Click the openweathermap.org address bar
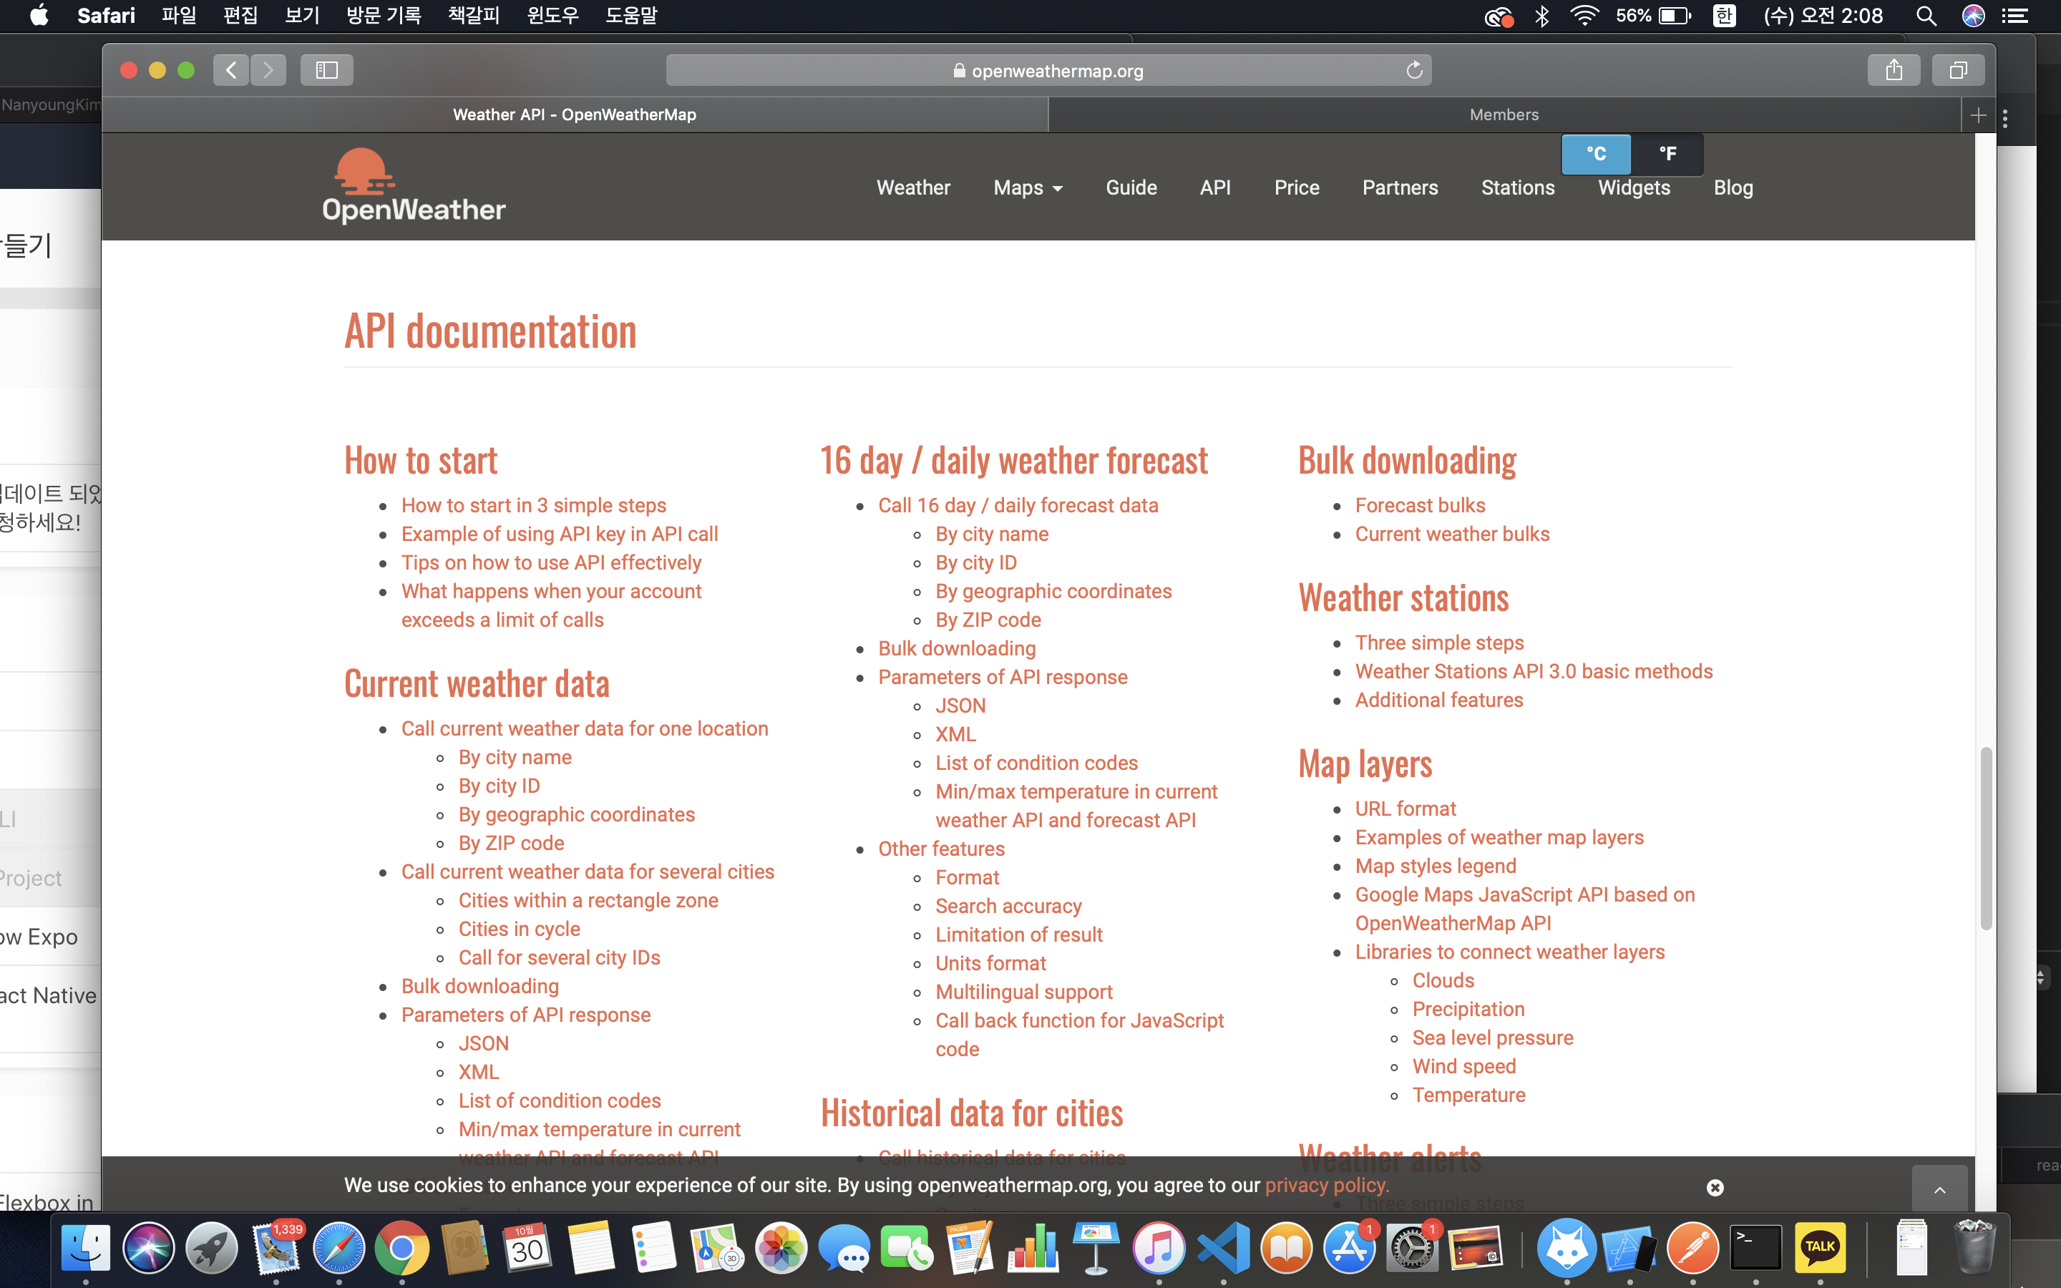Screen dimensions: 2061x1288 (1048, 71)
